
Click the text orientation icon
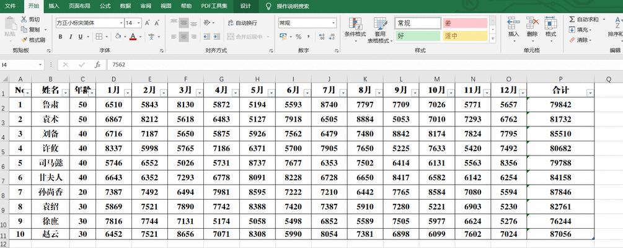tap(207, 23)
